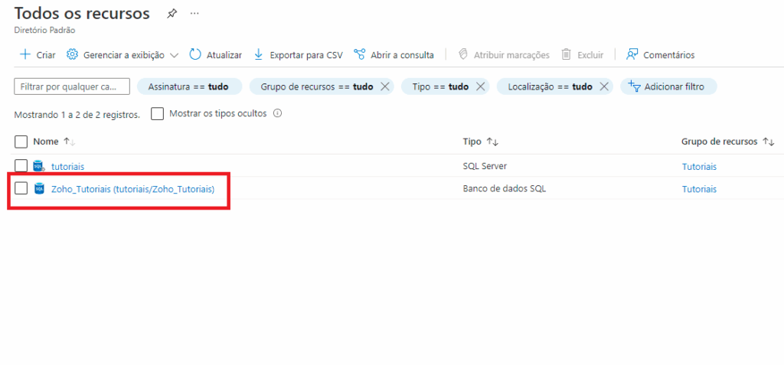
Task: Click Atribuir marcações tag icon
Action: [x=463, y=54]
